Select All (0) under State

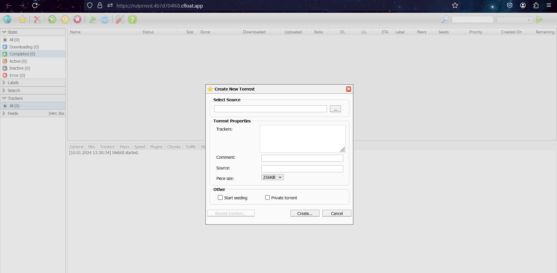pos(33,40)
